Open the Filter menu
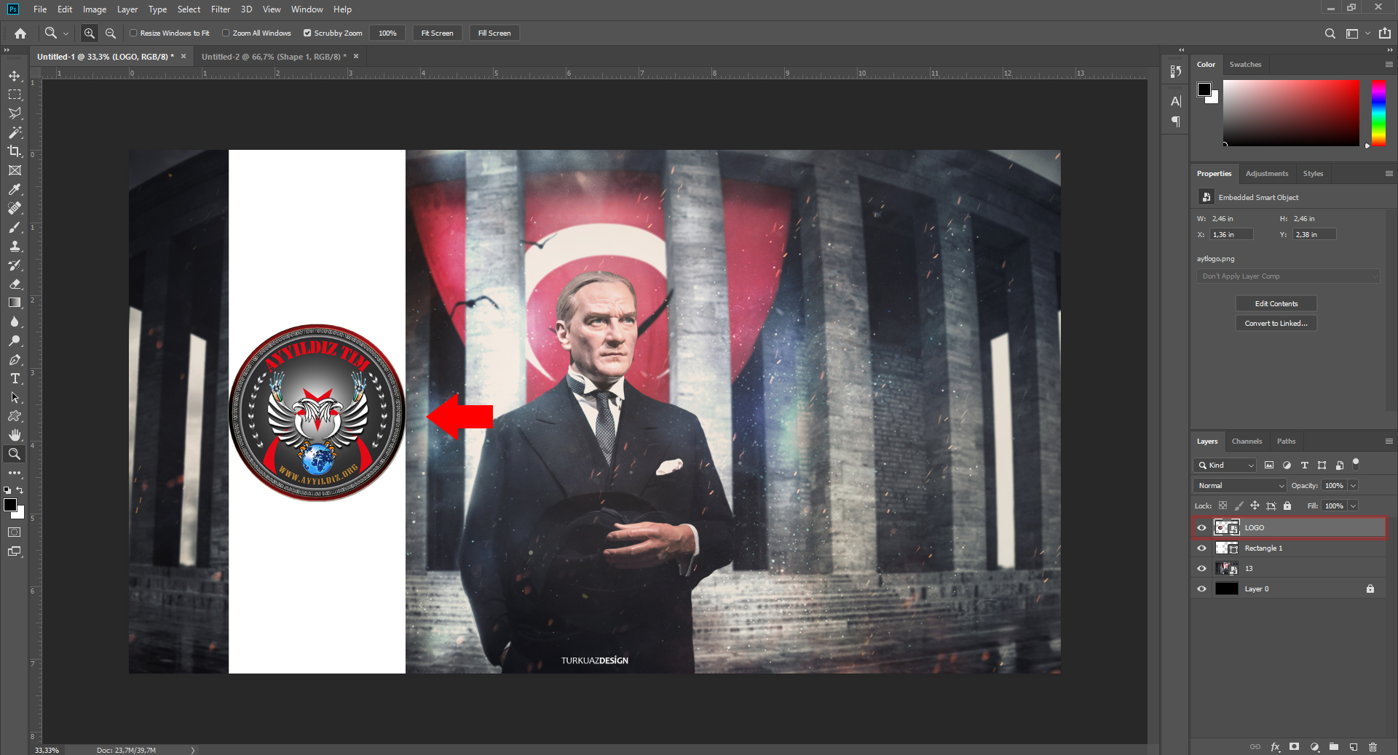Viewport: 1398px width, 755px height. point(220,9)
